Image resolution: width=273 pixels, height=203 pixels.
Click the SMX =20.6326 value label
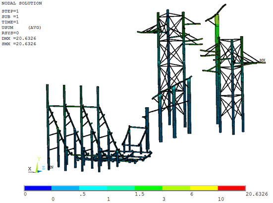tap(19, 44)
